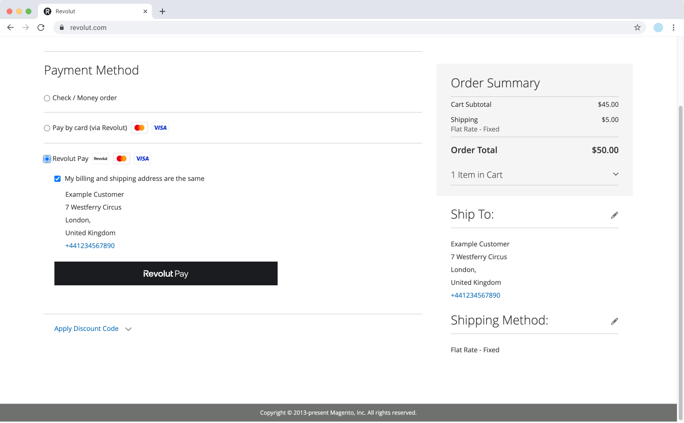Edit Ship To address pencil icon
Image resolution: width=684 pixels, height=423 pixels.
pos(614,216)
